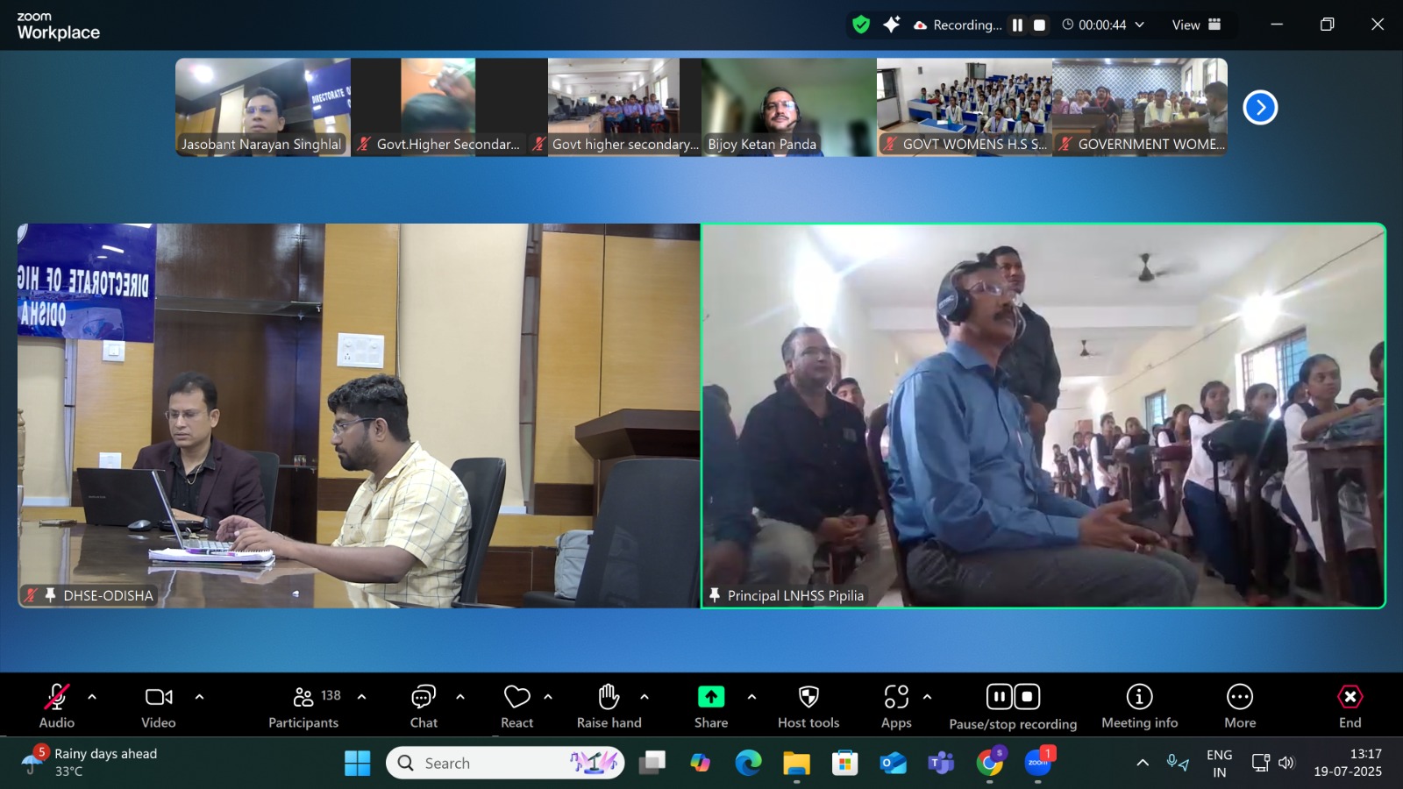Open the AI Companion sparkle icon
This screenshot has width=1403, height=789.
[891, 25]
